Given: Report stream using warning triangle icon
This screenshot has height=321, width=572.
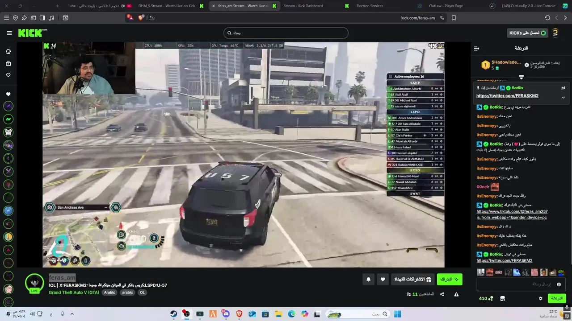Looking at the screenshot, I should coord(456,294).
